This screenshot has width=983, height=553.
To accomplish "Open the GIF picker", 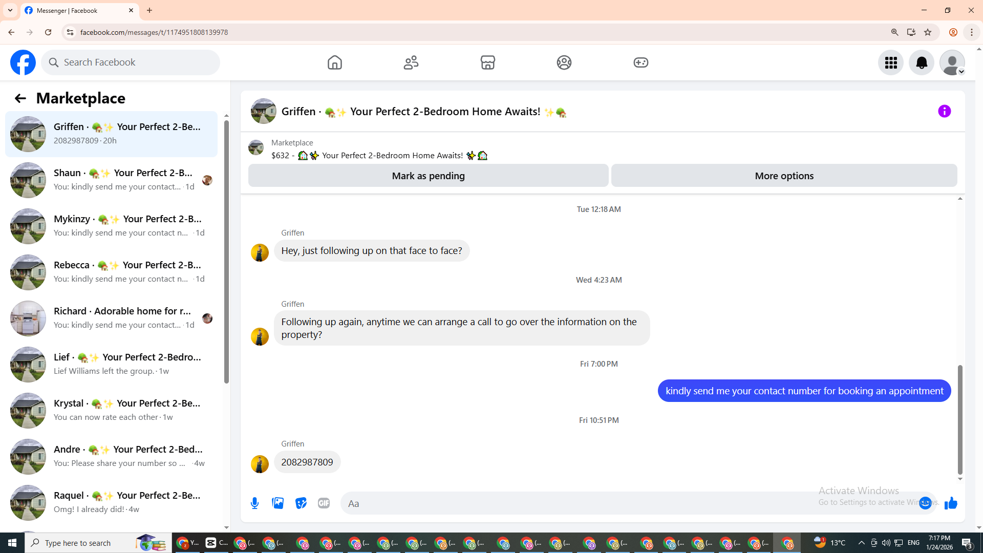I will coord(324,503).
